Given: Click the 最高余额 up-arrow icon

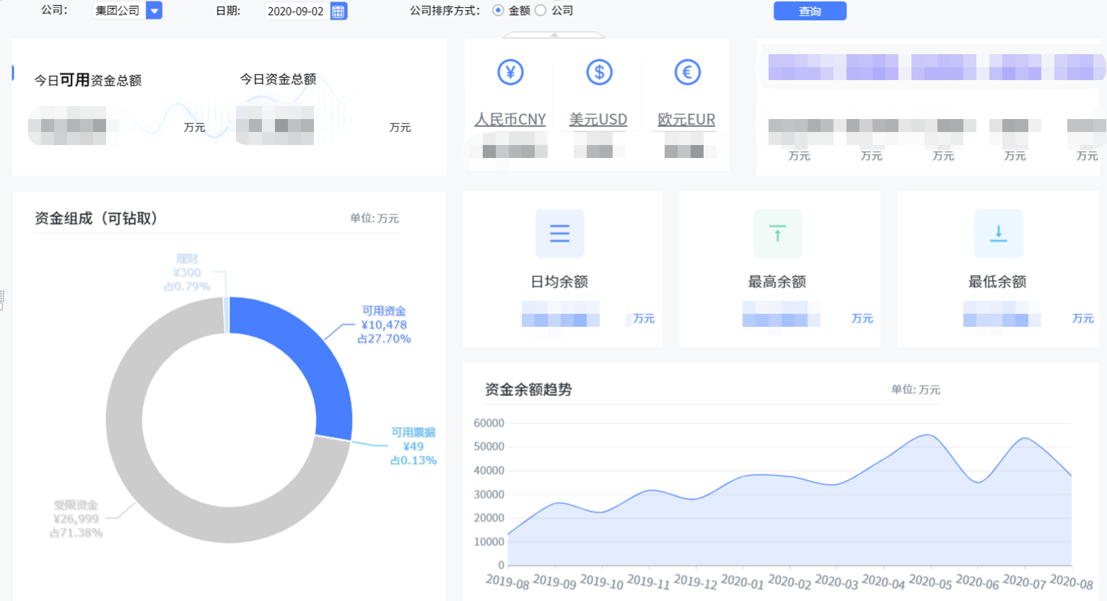Looking at the screenshot, I should tap(777, 233).
